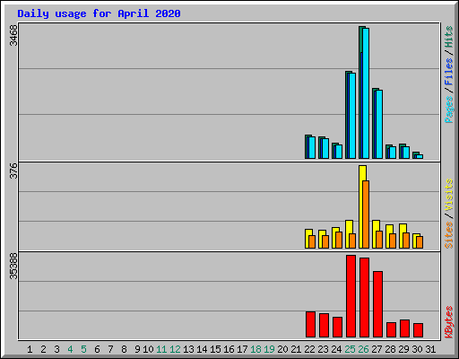Click weekend day label 25 on the x-axis
This screenshot has width=459, height=359.
(350, 349)
